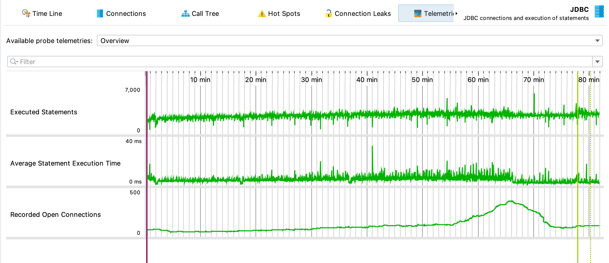The height and width of the screenshot is (263, 609).
Task: Click the Call Tree hierarchy icon
Action: pyautogui.click(x=185, y=14)
